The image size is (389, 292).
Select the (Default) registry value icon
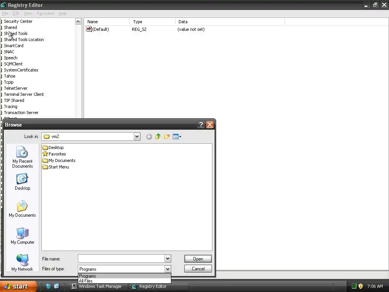pyautogui.click(x=89, y=29)
